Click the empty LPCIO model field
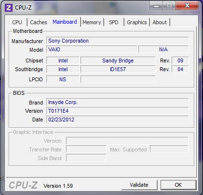This screenshot has width=203, height=195. coord(118,79)
